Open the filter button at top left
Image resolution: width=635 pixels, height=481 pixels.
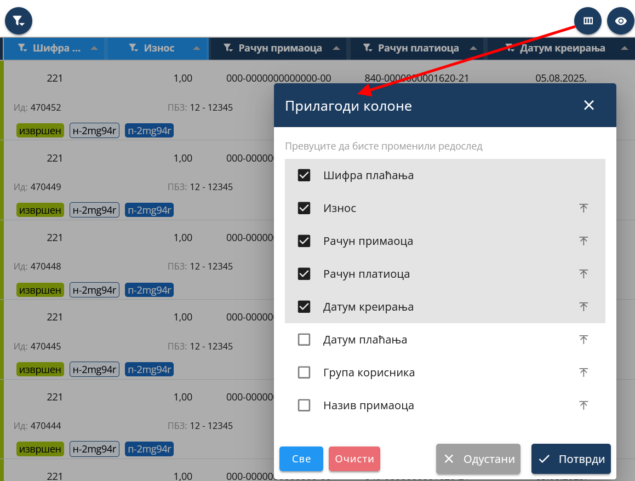pyautogui.click(x=19, y=21)
